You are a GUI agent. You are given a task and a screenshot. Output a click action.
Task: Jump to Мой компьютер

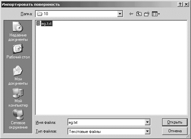pyautogui.click(x=18, y=98)
